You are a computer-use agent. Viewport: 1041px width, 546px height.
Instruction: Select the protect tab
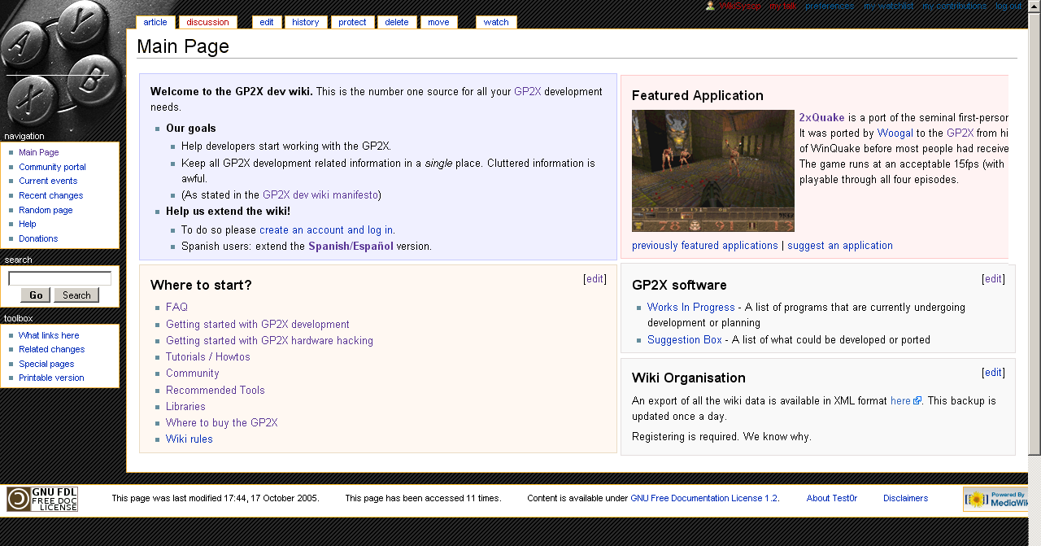click(x=352, y=22)
